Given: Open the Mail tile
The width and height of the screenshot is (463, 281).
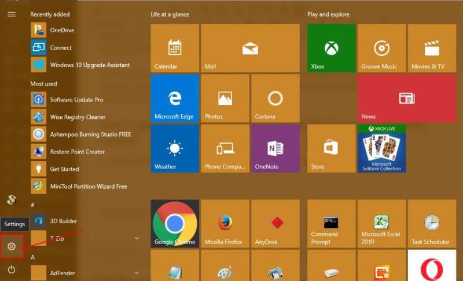Looking at the screenshot, I should coord(251,48).
